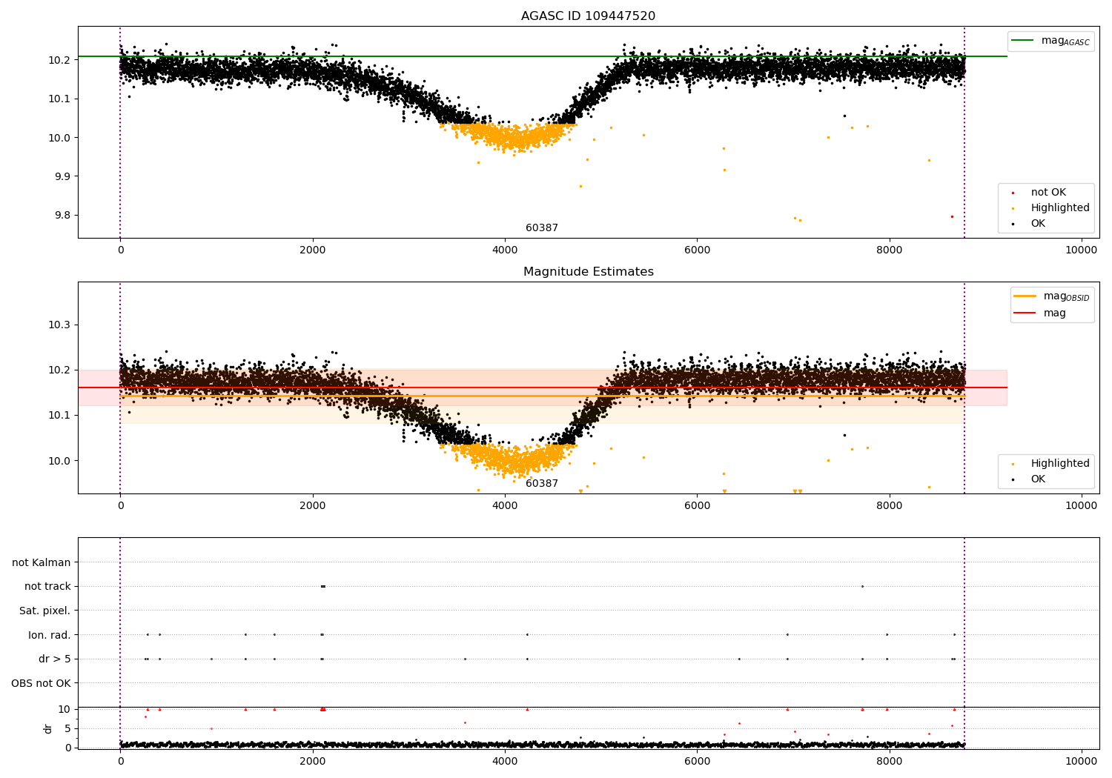The height and width of the screenshot is (778, 1112).
Task: Select the '8000' x-axis tick of bottom plot
Action: coord(889,761)
